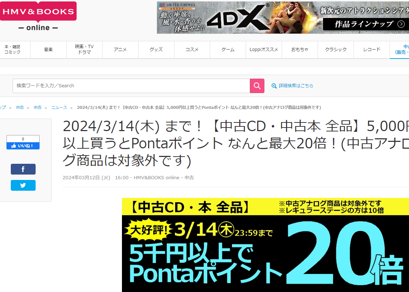Viewport: 409px width, 292px height.
Task: Open the 4DX United Cinemas banner ad
Action: [283, 18]
